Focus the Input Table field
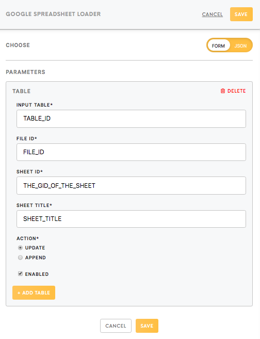 coord(131,119)
